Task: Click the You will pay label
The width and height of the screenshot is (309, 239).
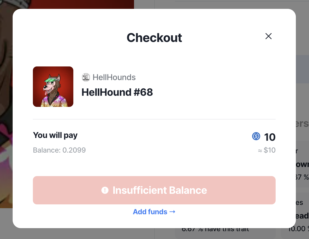Action: 55,135
